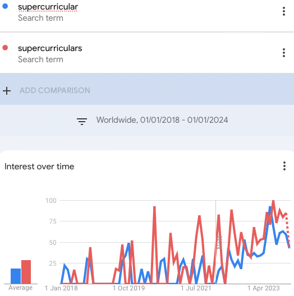Select the 1 Jul 2021 axis label
This screenshot has height=296, width=294.
(x=196, y=288)
